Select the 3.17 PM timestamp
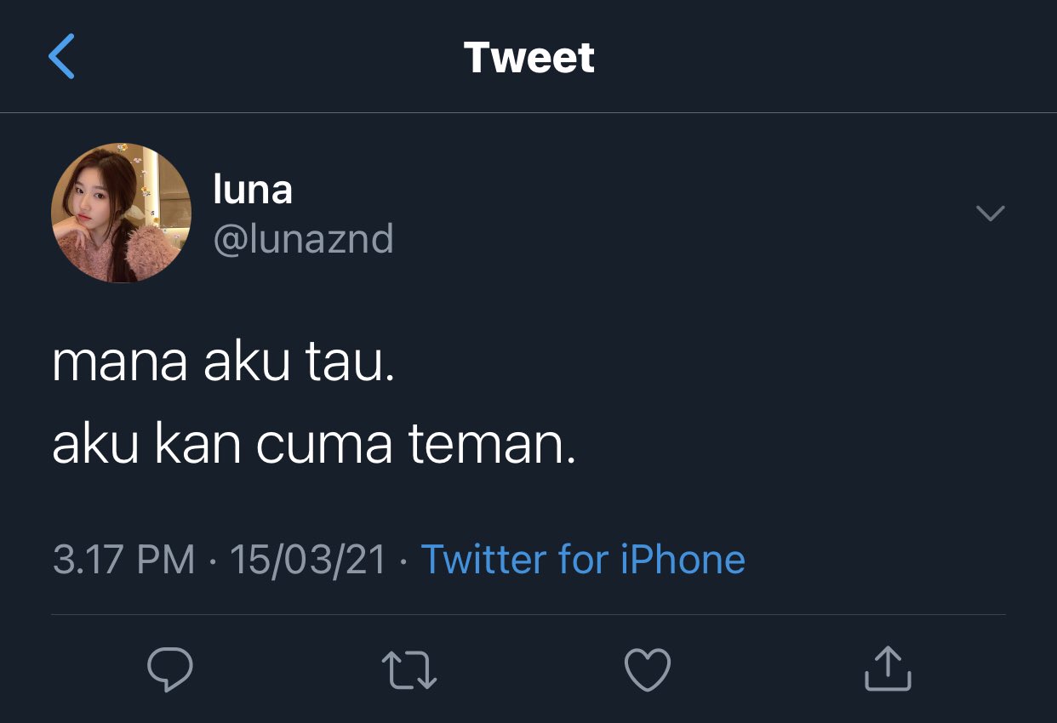The width and height of the screenshot is (1057, 723). point(124,560)
